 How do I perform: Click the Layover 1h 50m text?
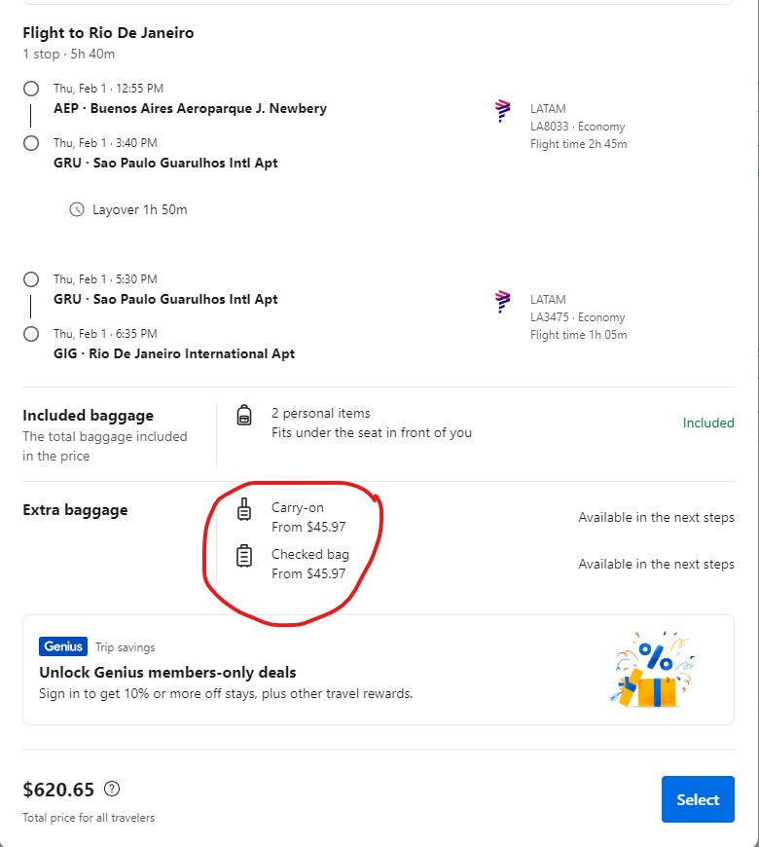click(x=139, y=209)
